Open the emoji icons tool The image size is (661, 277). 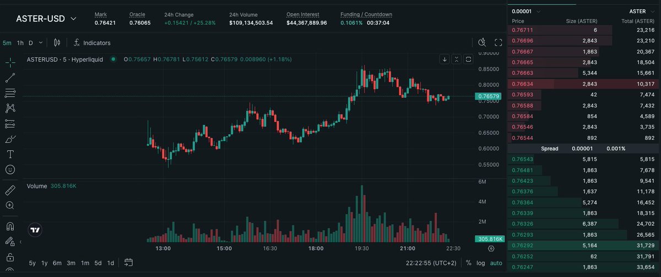(10, 169)
